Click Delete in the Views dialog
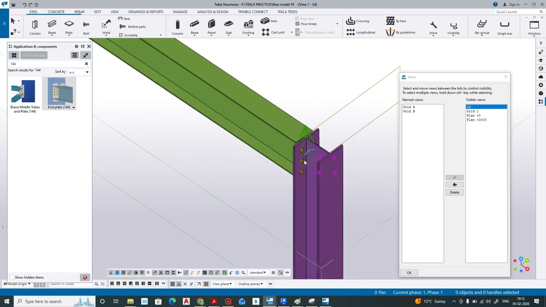Screen dimensions: 546x307 click(x=454, y=192)
